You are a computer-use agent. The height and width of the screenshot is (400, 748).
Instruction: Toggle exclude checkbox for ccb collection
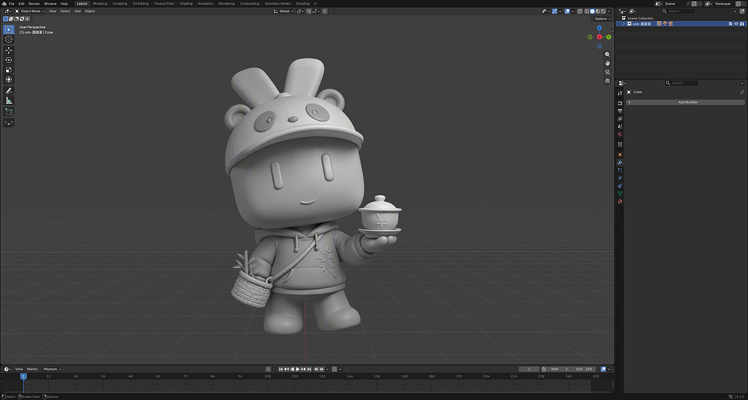pos(730,24)
